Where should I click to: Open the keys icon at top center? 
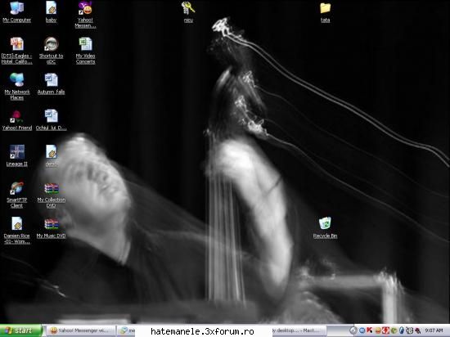[188, 11]
